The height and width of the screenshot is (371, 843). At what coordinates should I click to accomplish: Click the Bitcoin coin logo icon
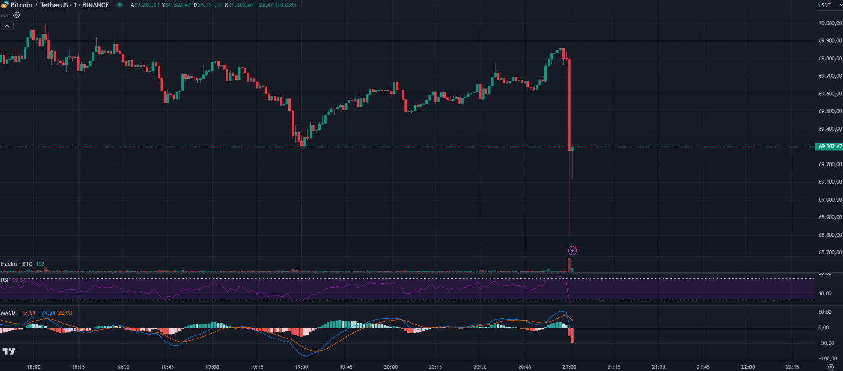click(5, 5)
